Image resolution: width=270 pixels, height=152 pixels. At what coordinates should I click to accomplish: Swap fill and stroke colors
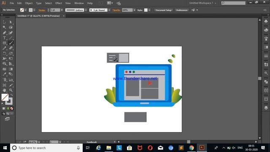[11, 95]
